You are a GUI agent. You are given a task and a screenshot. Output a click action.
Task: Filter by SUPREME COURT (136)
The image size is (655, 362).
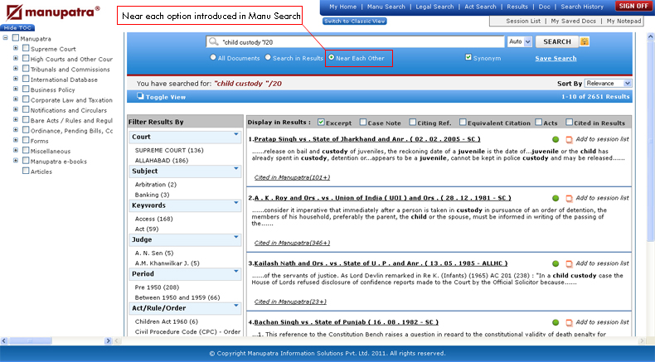[169, 150]
